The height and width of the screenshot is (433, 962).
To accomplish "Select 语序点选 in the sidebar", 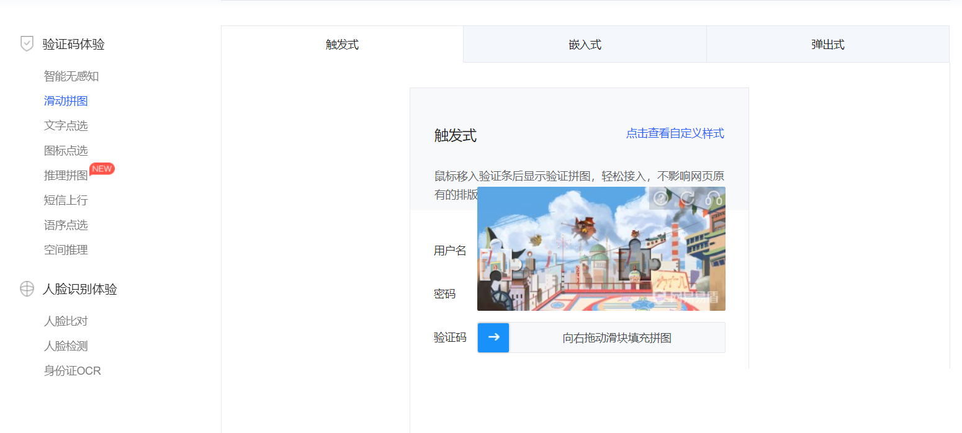I will pyautogui.click(x=66, y=225).
